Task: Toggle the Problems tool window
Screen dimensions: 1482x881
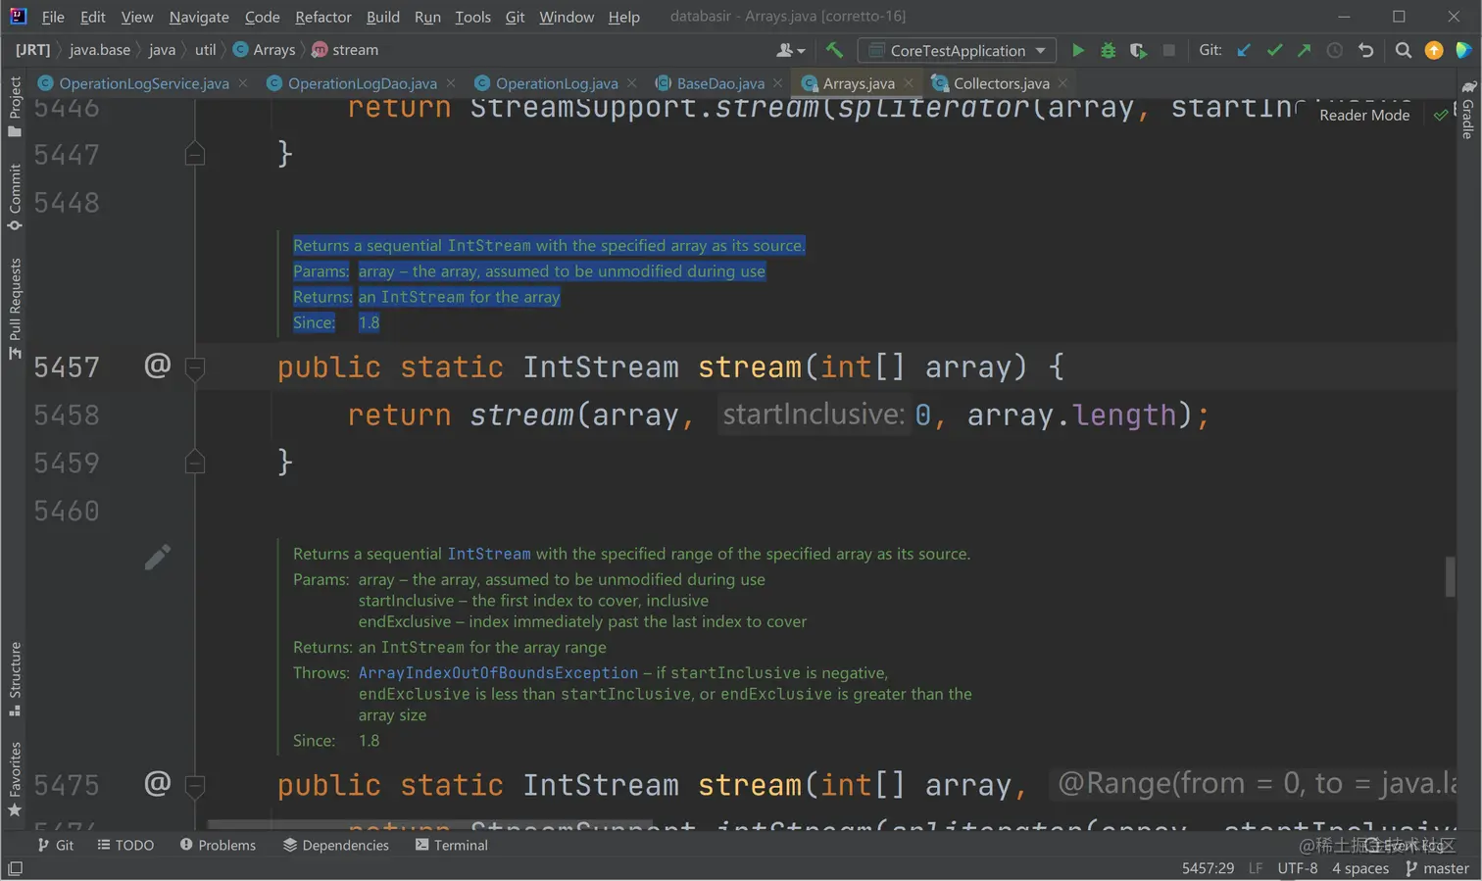Action: (x=218, y=845)
